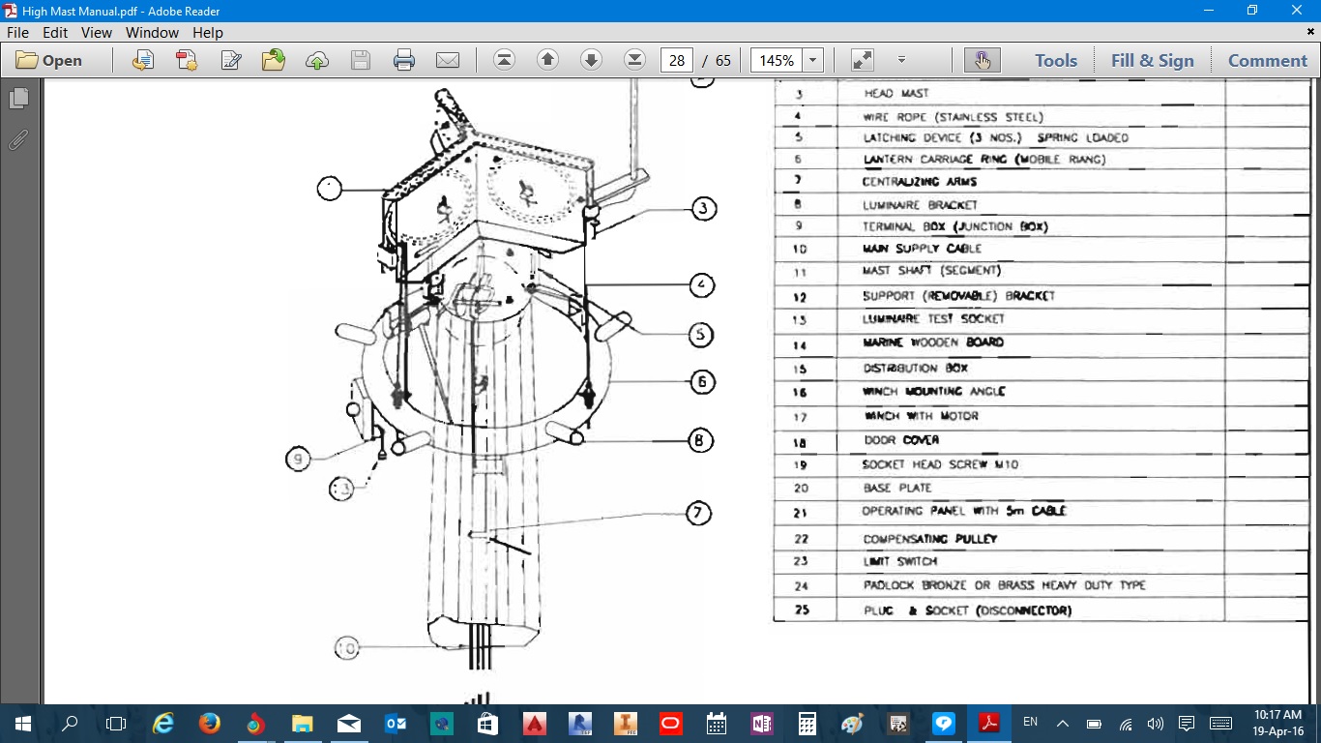1321x743 pixels.
Task: Click the cloud upload icon
Action: tap(317, 60)
